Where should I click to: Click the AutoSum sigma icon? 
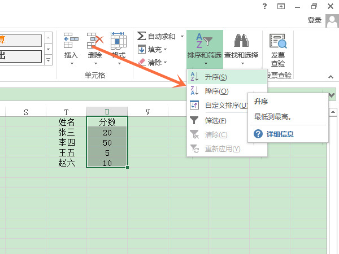[x=141, y=36]
